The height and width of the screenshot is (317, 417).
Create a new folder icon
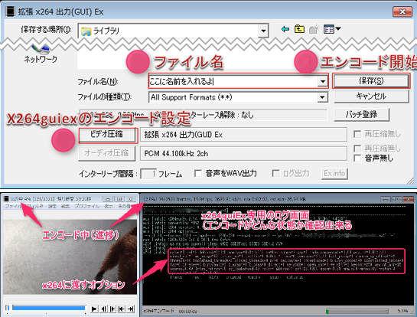pos(314,29)
